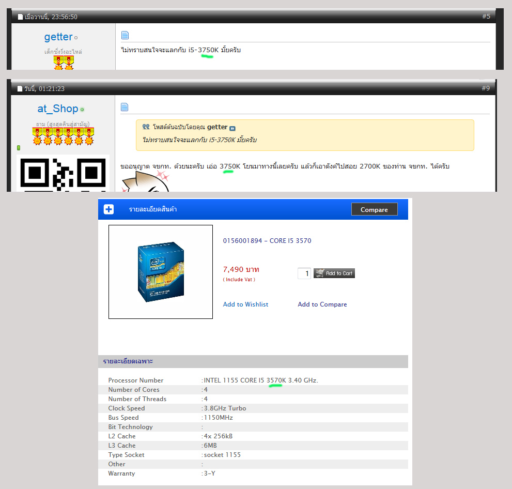This screenshot has height=489, width=512.
Task: Click the #9 post number link
Action: (486, 88)
